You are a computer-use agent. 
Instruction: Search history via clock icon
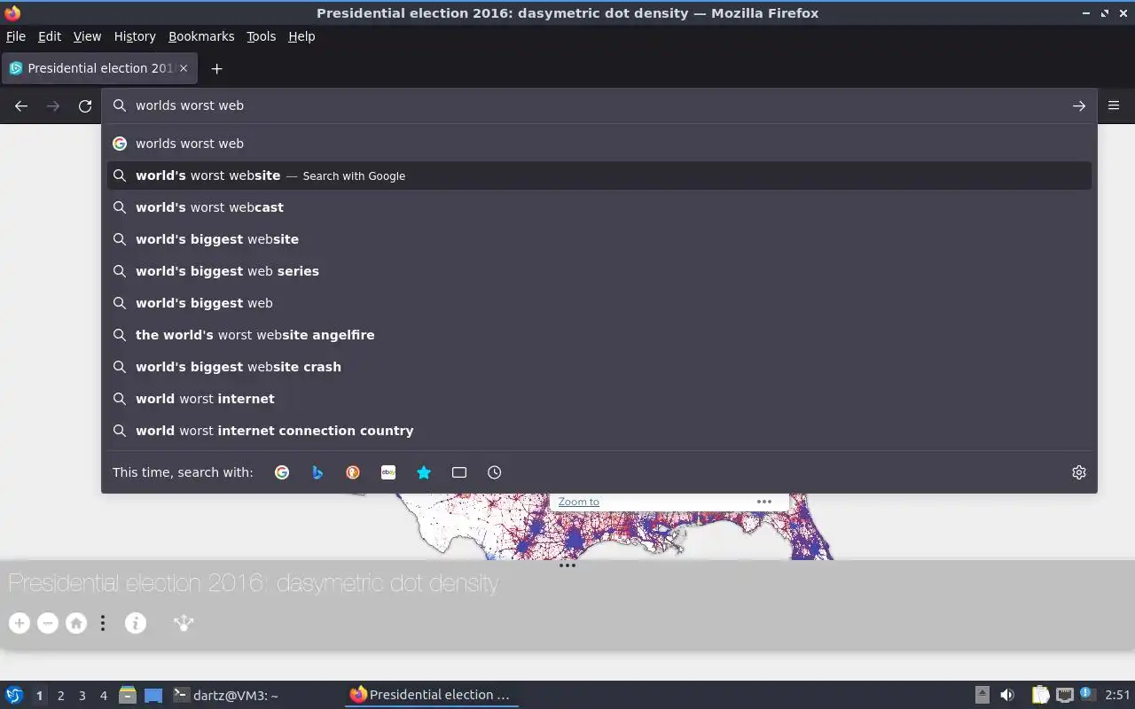[x=495, y=472]
